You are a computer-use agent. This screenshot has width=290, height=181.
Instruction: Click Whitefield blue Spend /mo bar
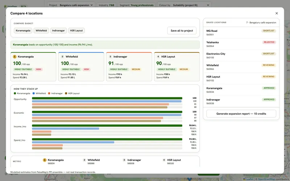[x=73, y=142]
